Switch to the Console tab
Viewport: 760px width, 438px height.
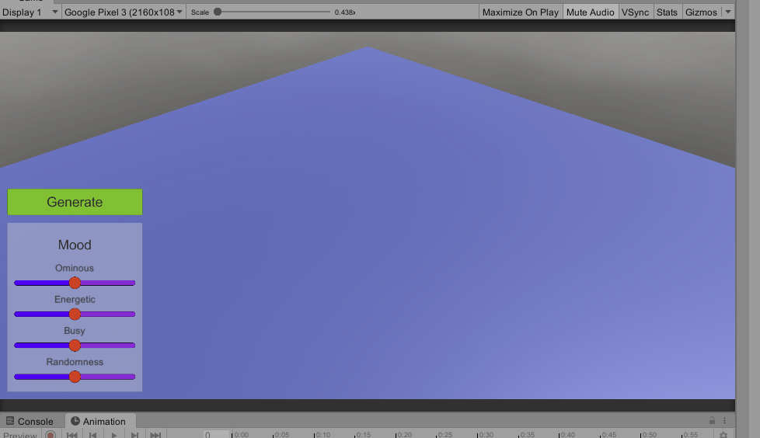tap(30, 421)
